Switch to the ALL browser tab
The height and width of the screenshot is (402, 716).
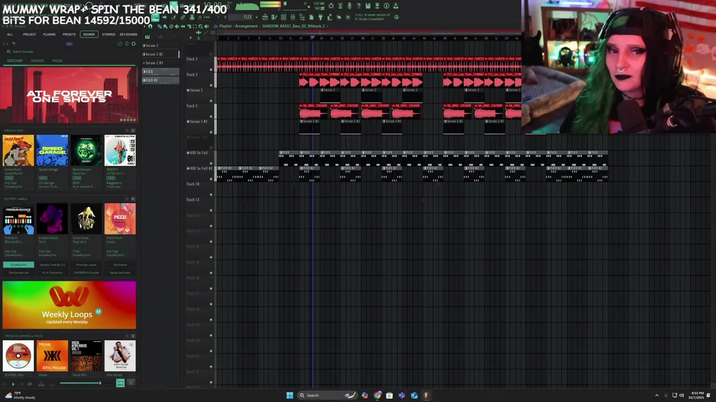pyautogui.click(x=10, y=34)
